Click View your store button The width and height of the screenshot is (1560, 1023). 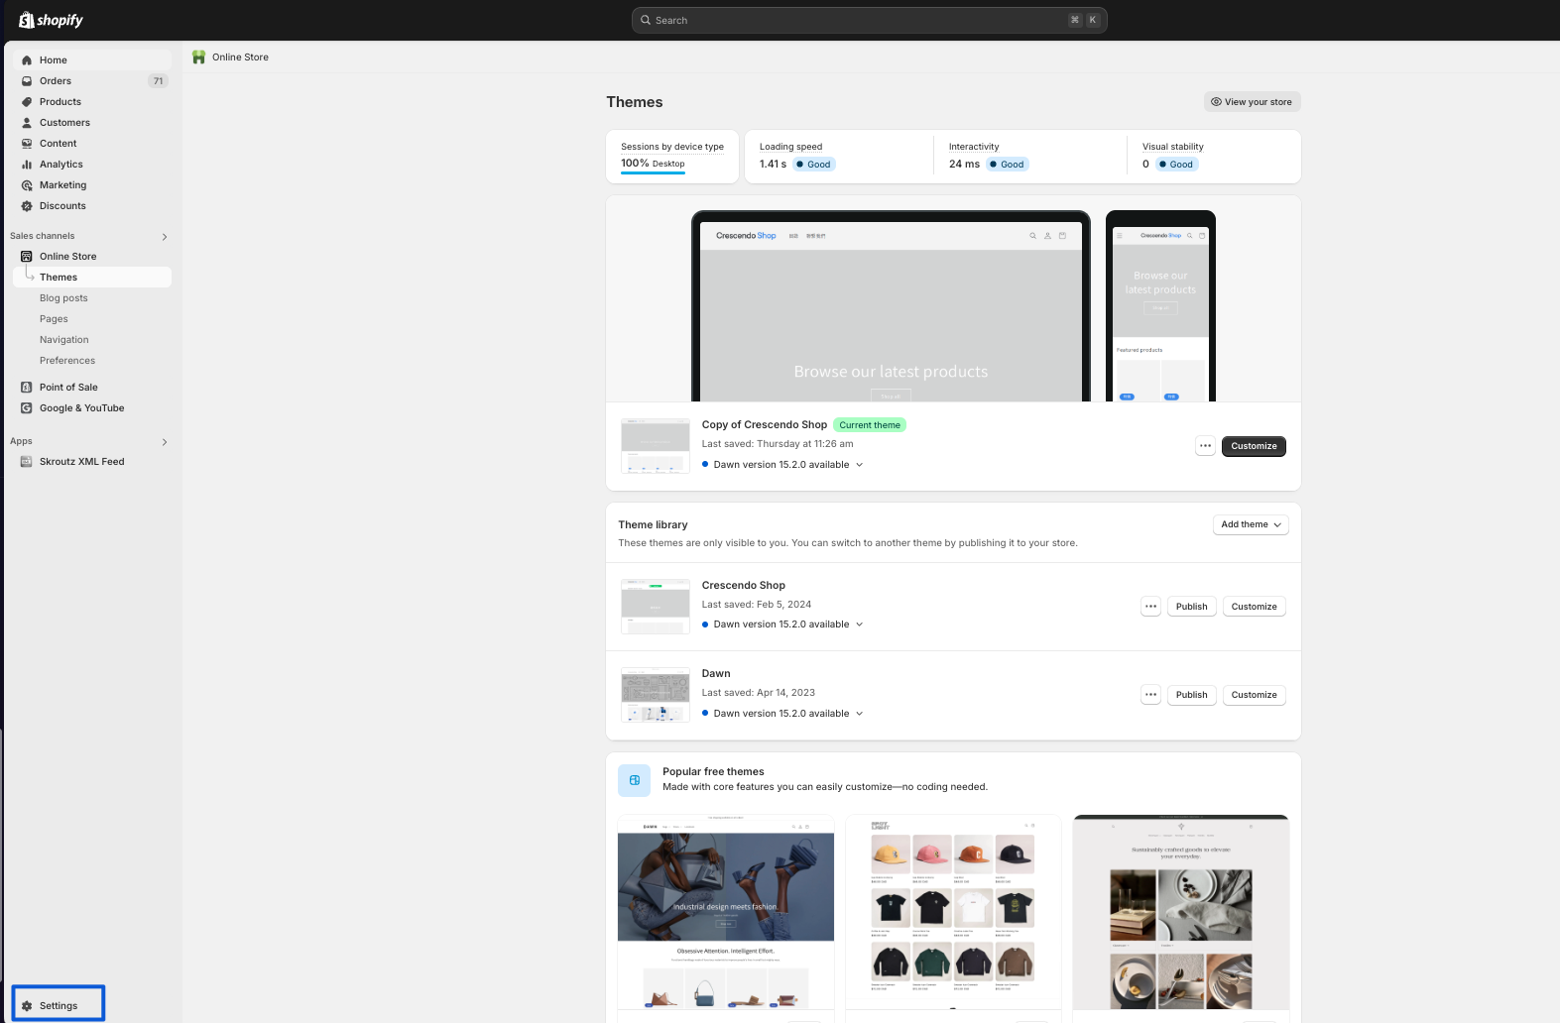pos(1252,102)
